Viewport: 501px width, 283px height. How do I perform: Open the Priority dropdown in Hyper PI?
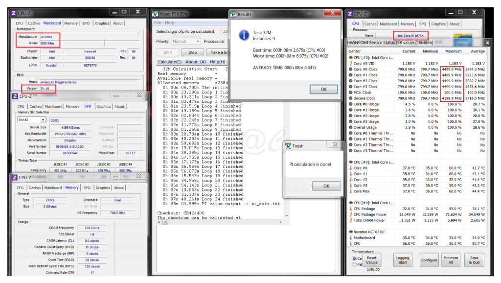coord(186,42)
